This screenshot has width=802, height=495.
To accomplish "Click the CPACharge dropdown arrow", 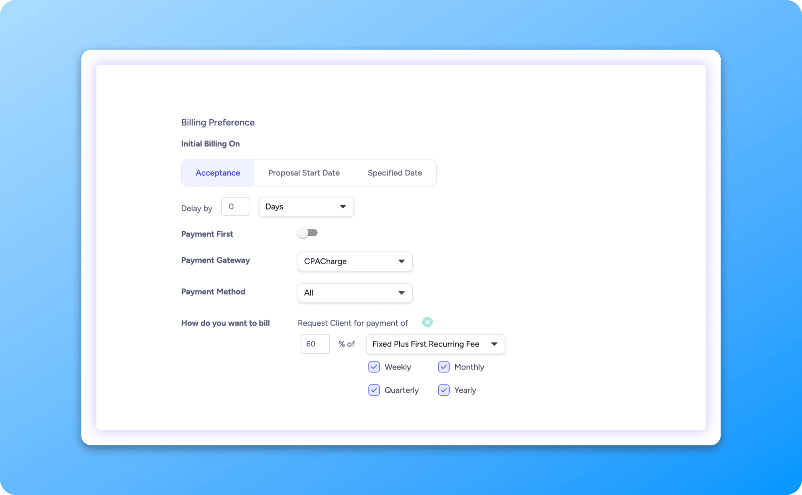I will point(401,261).
